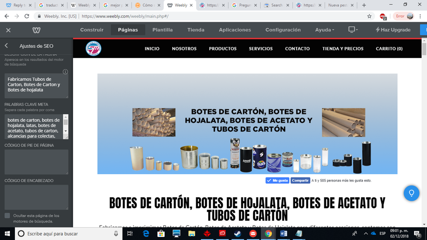The height and width of the screenshot is (240, 427).
Task: Click page vertical scrollbar thumb
Action: coord(424,48)
